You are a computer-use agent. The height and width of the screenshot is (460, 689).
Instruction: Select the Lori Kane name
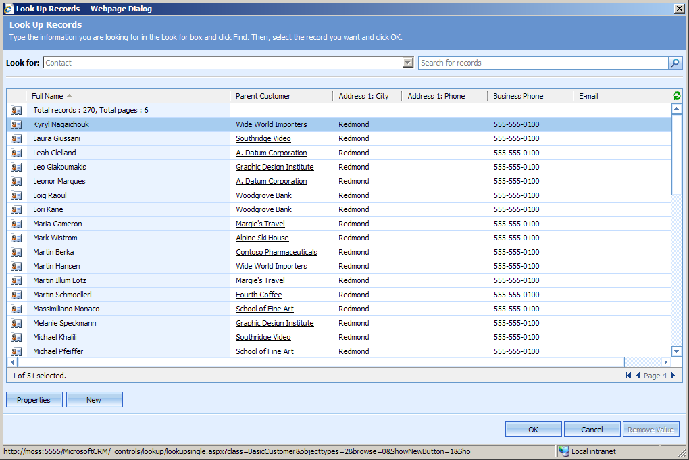[x=48, y=209]
